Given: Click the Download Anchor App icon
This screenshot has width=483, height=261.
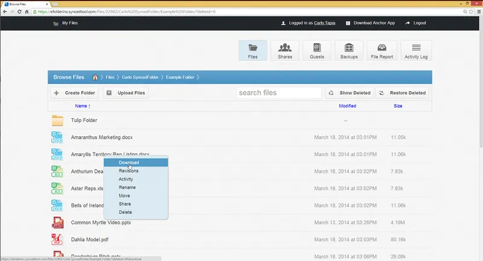Looking at the screenshot, I should (348, 23).
